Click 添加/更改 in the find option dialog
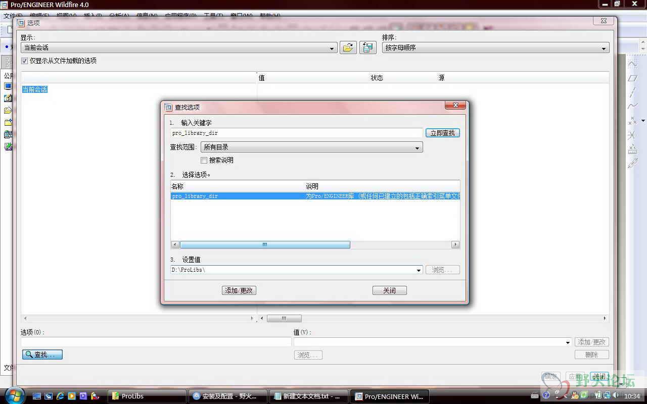This screenshot has width=647, height=404. coord(239,290)
